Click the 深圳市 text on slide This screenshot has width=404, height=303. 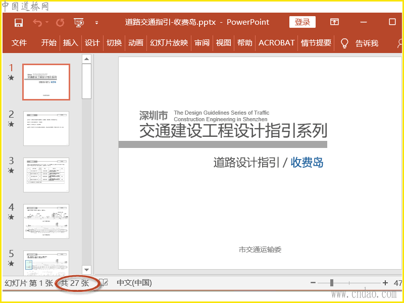(154, 116)
